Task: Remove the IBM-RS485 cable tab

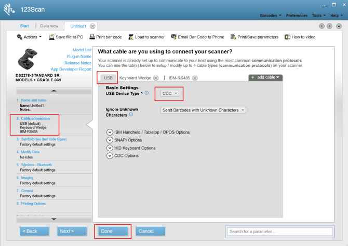Action: pos(195,78)
